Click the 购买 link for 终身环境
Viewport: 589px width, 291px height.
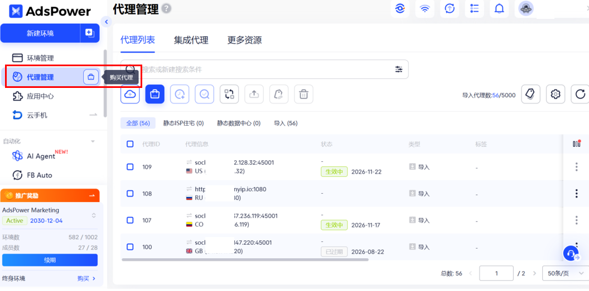[86, 278]
